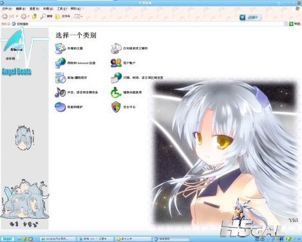Toggle the Folders pane toolbar button
The image size is (302, 242).
pos(62,16)
